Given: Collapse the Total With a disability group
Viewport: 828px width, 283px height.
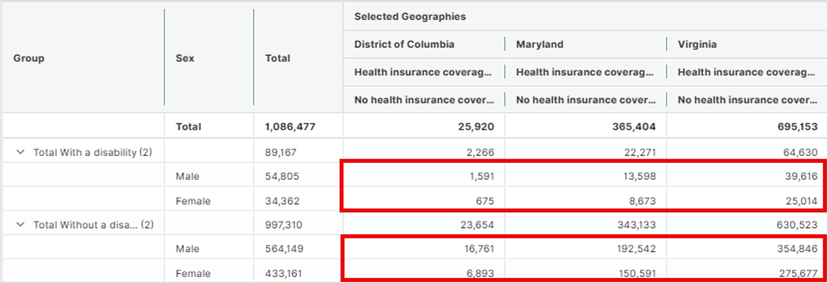Looking at the screenshot, I should 21,152.
